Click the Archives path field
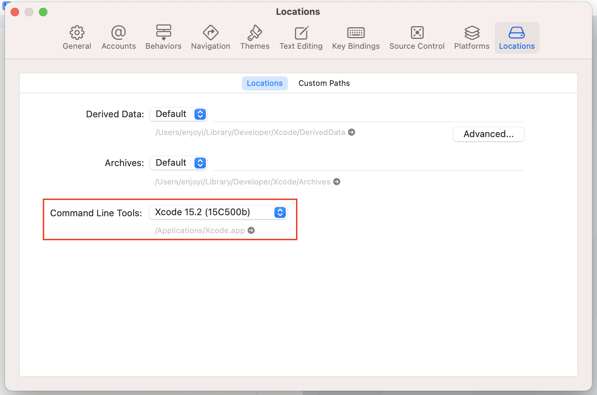The width and height of the screenshot is (597, 395). 368,163
